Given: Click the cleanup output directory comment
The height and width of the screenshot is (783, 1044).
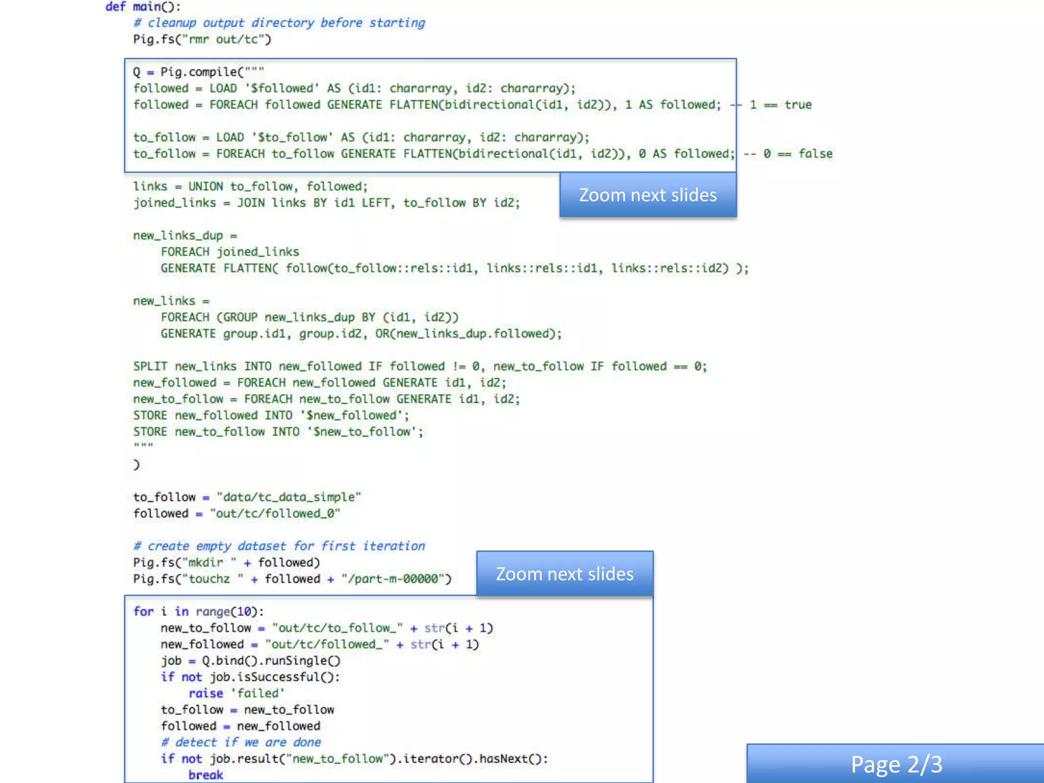Looking at the screenshot, I should [279, 23].
